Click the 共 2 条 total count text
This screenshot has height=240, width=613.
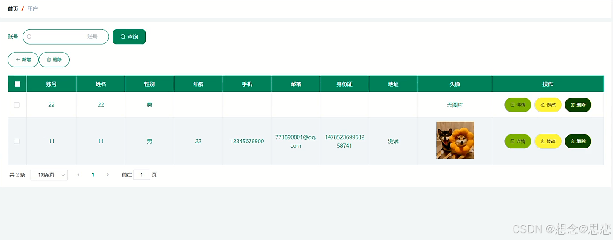[17, 175]
